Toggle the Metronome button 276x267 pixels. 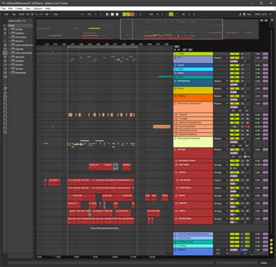[x=47, y=14]
